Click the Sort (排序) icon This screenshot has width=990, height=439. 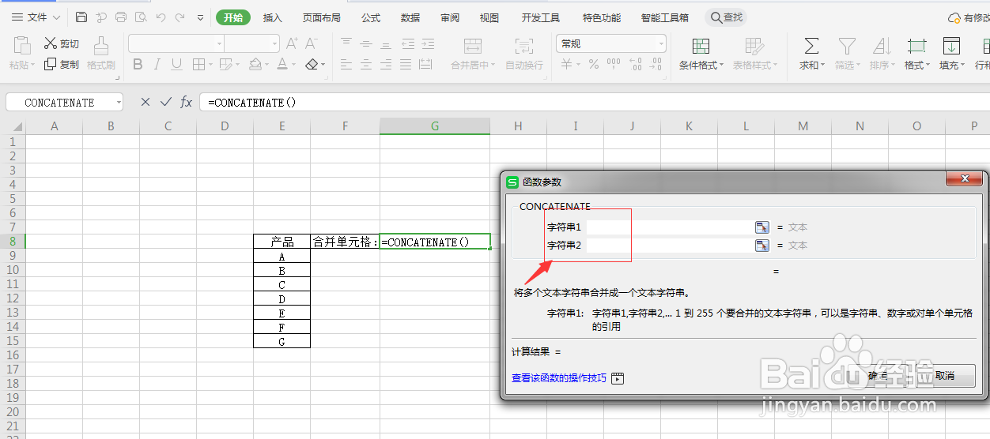882,46
